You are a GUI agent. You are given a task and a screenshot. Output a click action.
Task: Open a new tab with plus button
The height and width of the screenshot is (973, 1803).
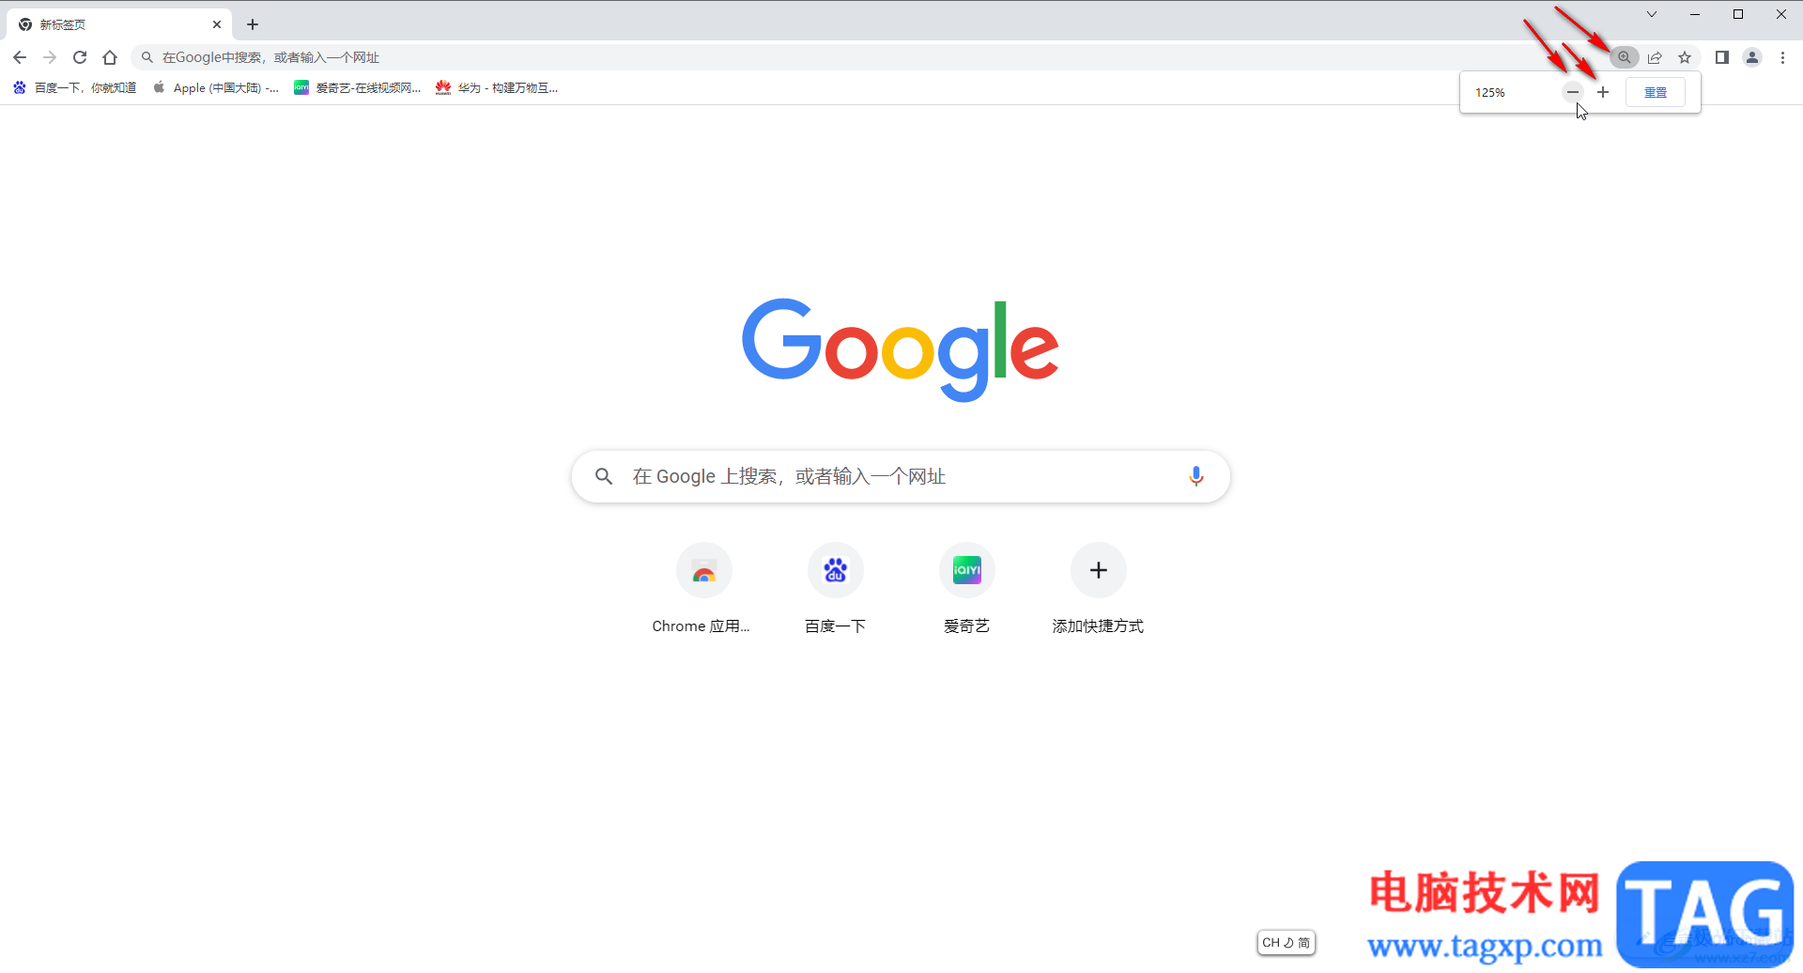[x=253, y=24]
